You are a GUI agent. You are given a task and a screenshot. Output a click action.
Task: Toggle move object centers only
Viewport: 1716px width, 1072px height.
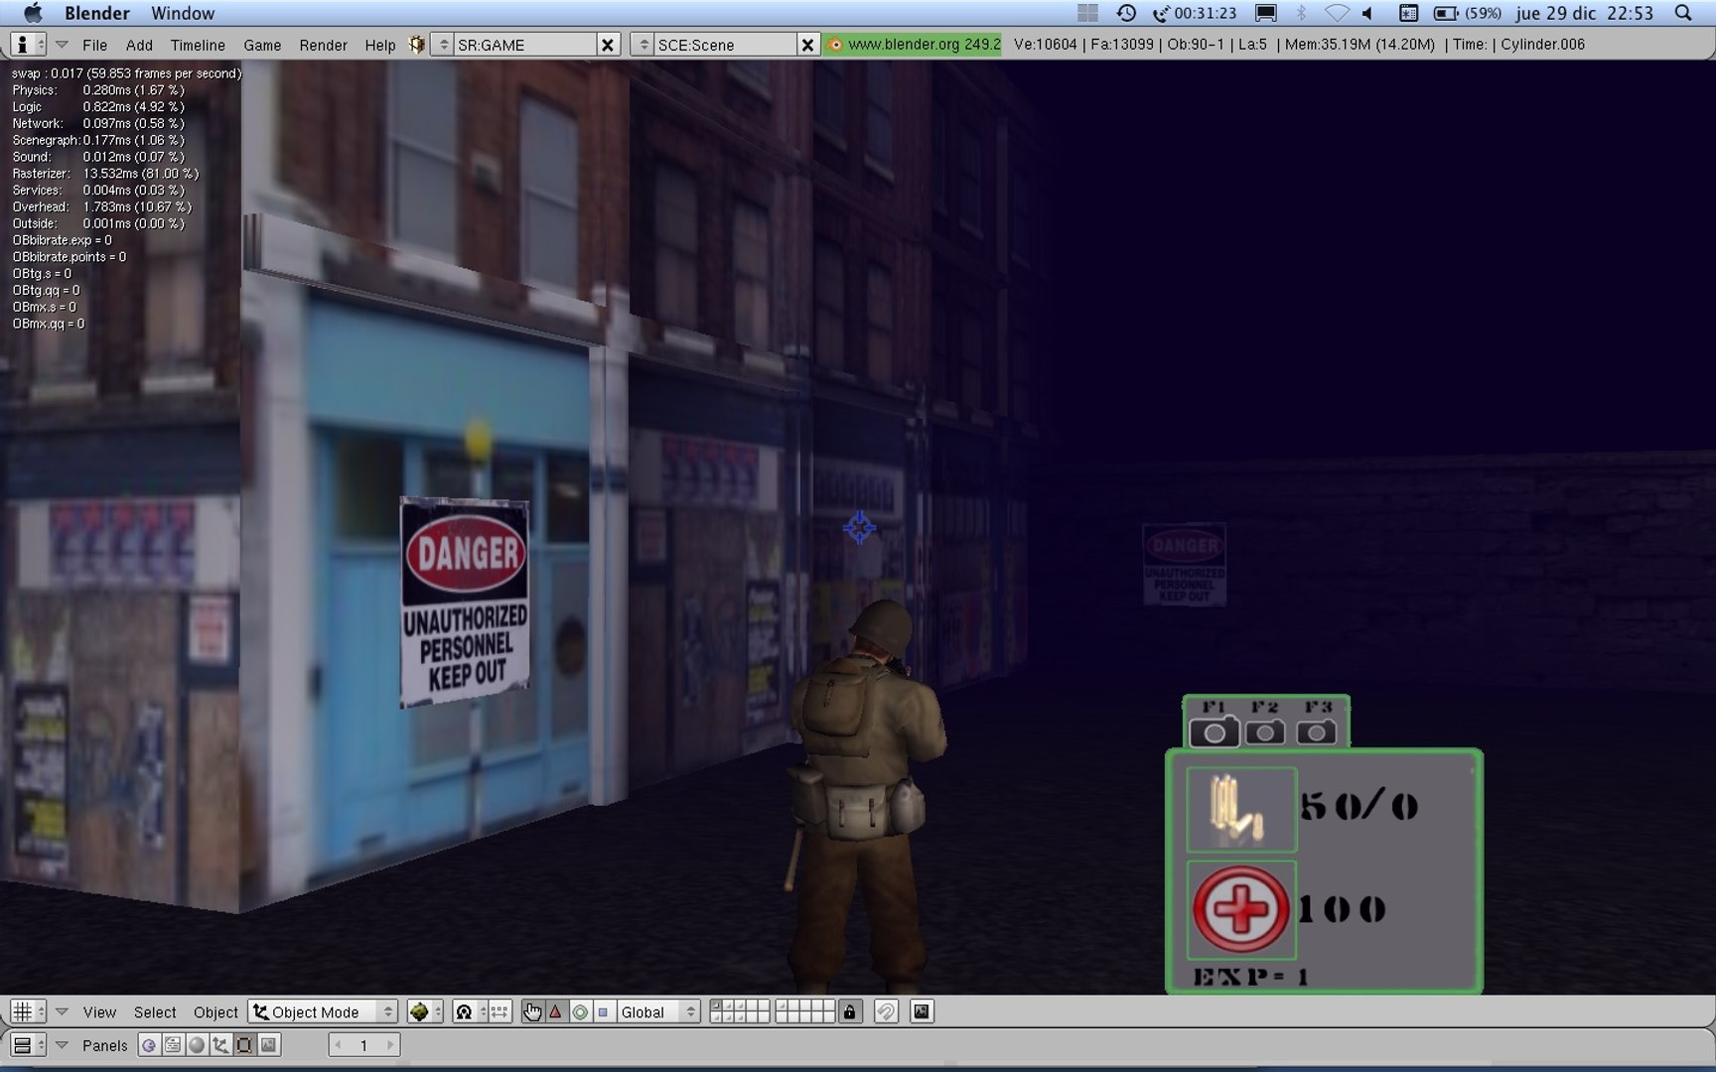coord(500,1011)
